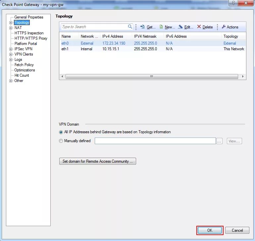
Task: Click the Get interfaces icon
Action: [142, 27]
